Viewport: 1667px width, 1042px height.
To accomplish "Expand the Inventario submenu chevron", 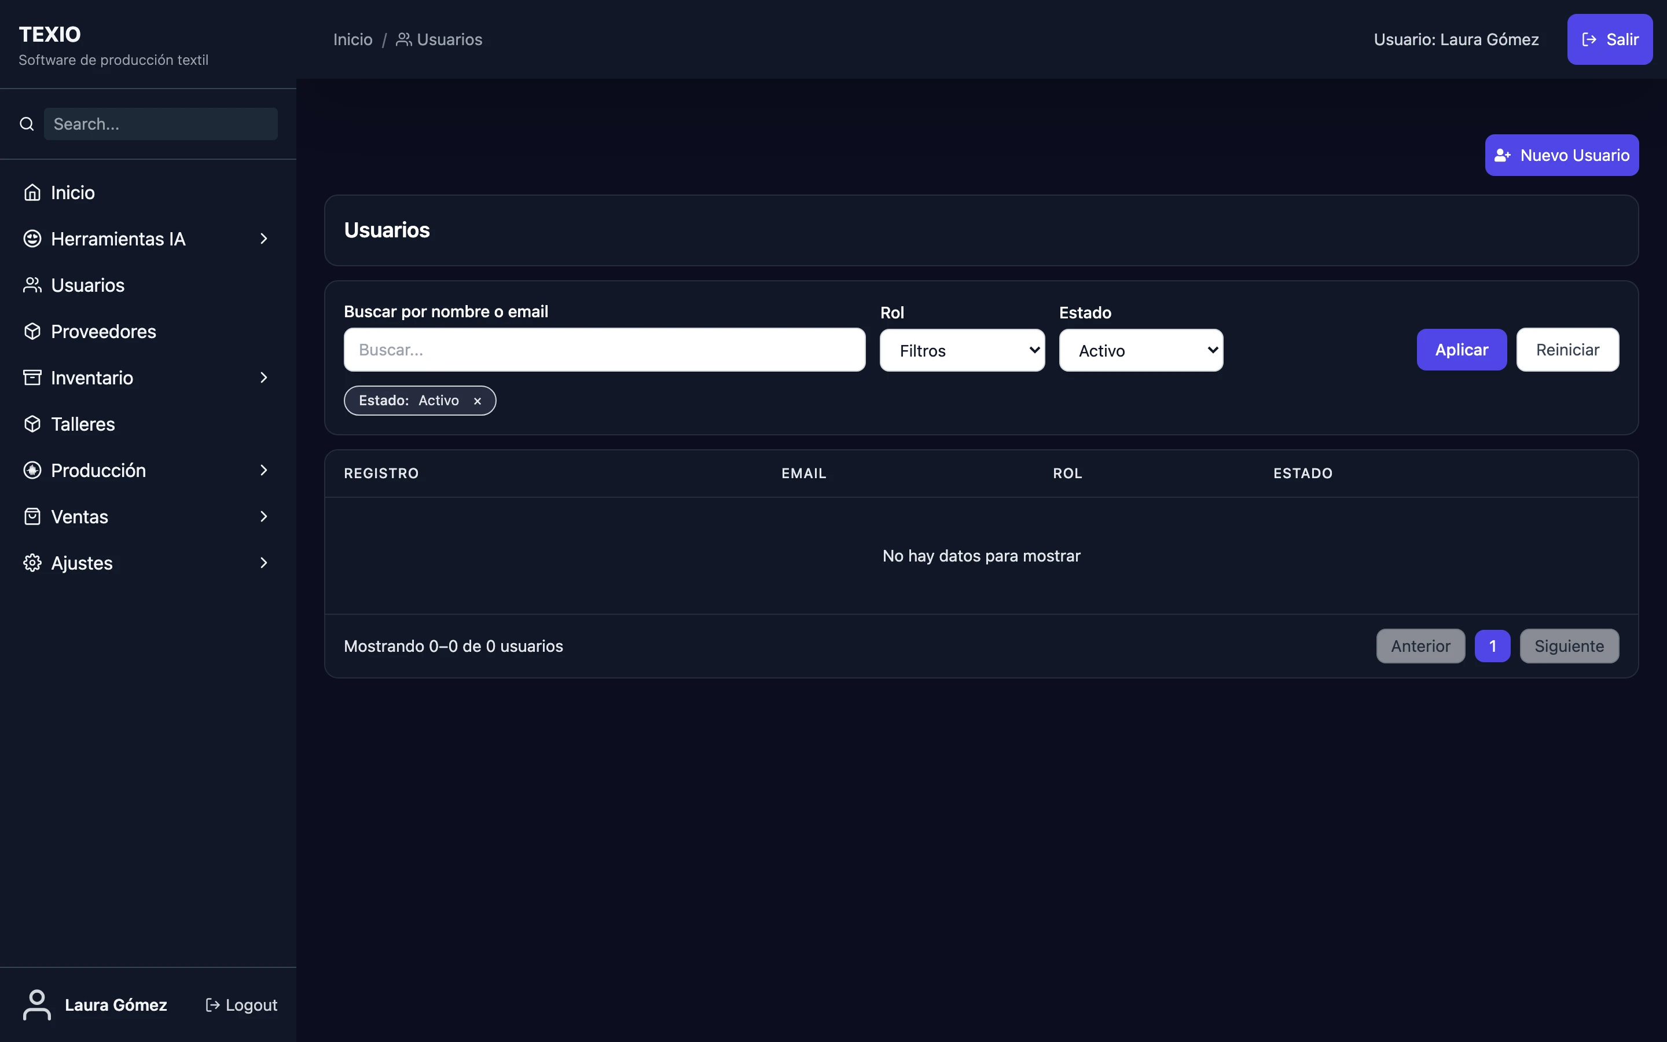I will pos(264,377).
